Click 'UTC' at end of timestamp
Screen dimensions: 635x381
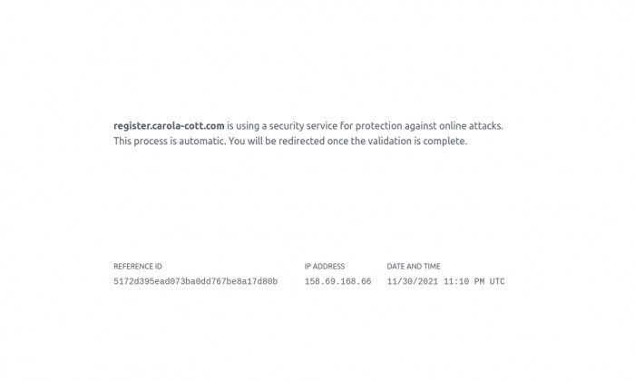tap(497, 281)
